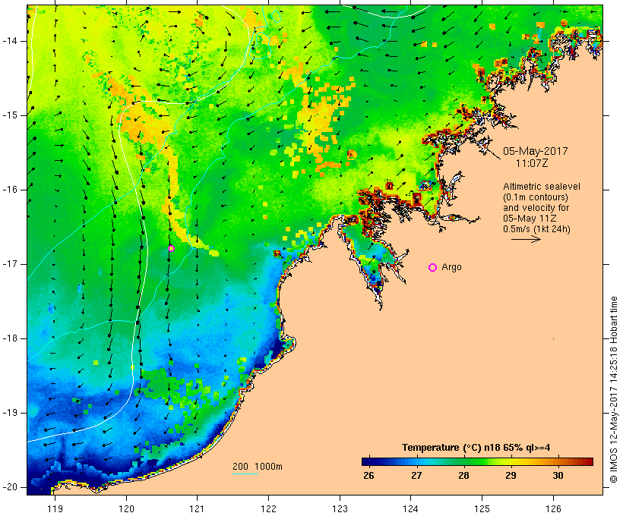
Task: Click the 124 longitude axis label
Action: pyautogui.click(x=411, y=508)
